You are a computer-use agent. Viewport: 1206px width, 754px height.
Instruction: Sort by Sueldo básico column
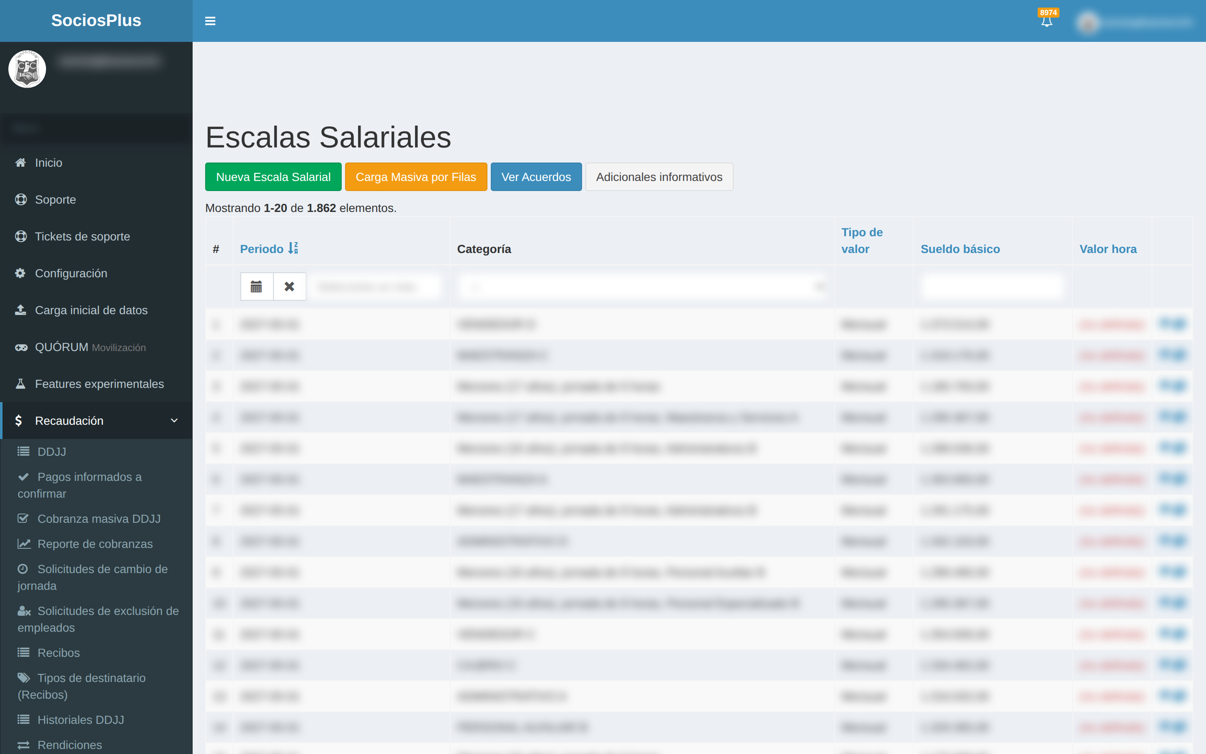click(960, 249)
